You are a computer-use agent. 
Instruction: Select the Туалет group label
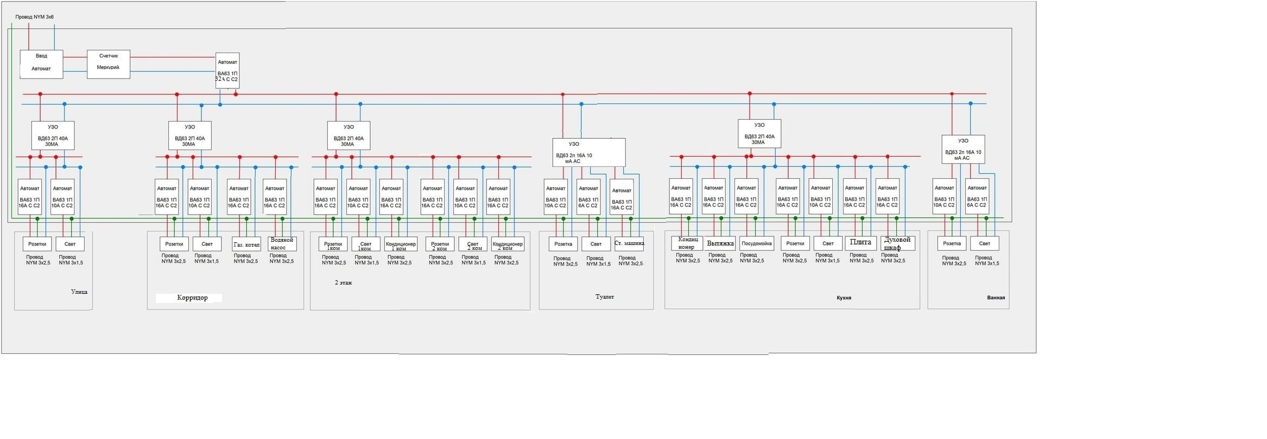coord(604,297)
